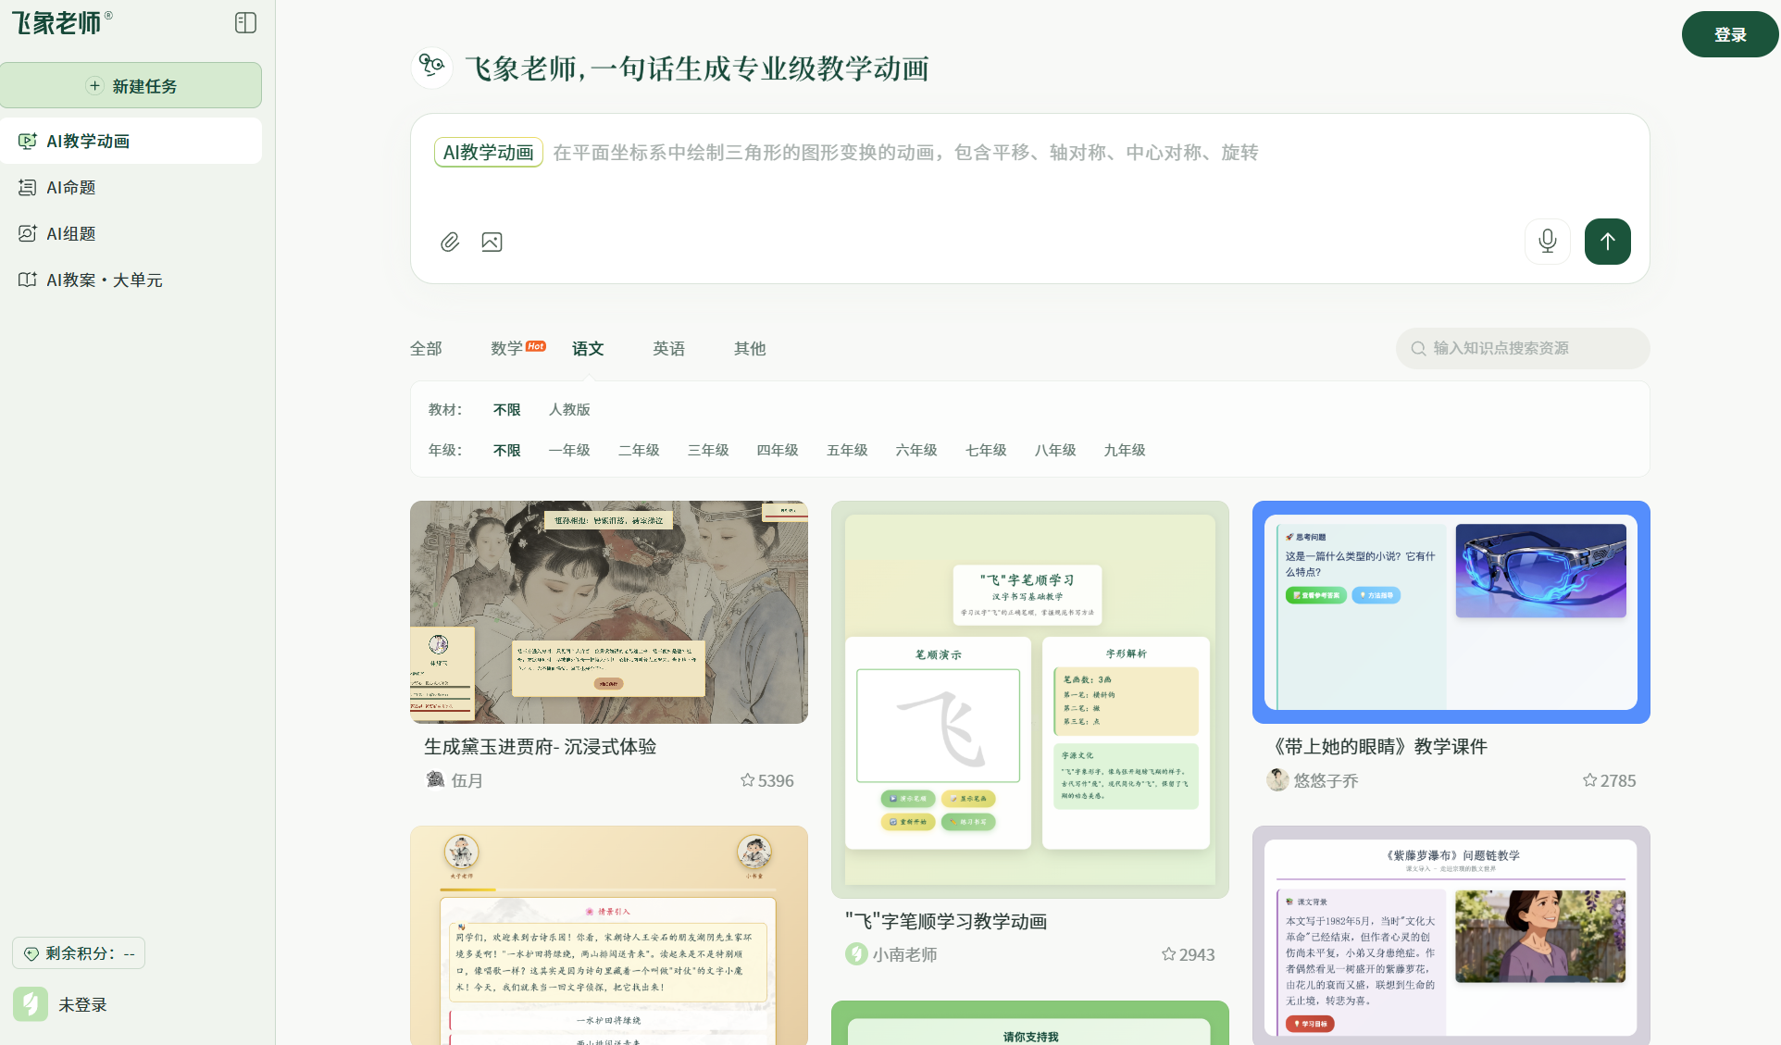The height and width of the screenshot is (1045, 1781).
Task: Submit the prompt with the send arrow
Action: (1607, 242)
